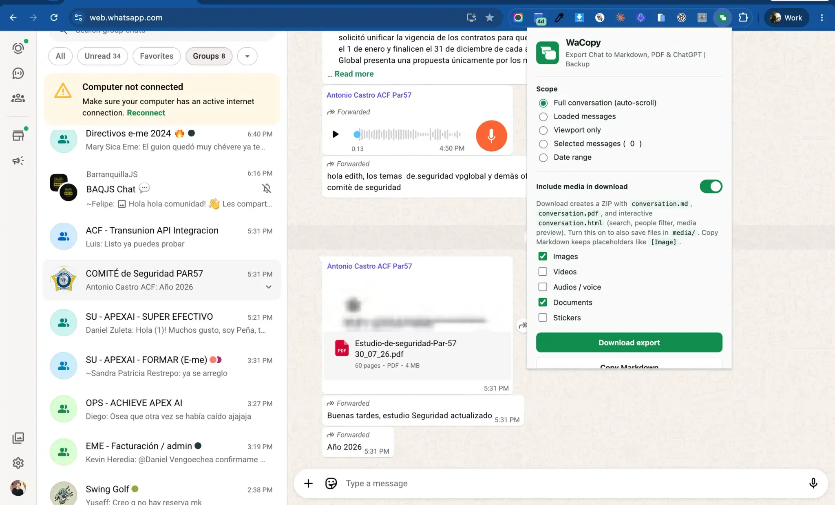Open Chrome three-dot menu
The height and width of the screenshot is (505, 835).
[822, 18]
